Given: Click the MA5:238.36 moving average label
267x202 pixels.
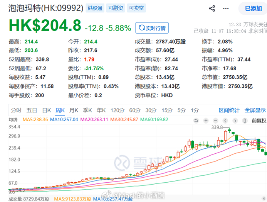Looking at the screenshot, I should (35, 119).
